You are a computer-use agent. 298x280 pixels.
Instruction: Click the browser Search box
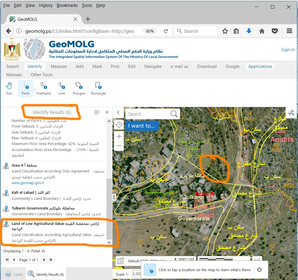pyautogui.click(x=196, y=31)
